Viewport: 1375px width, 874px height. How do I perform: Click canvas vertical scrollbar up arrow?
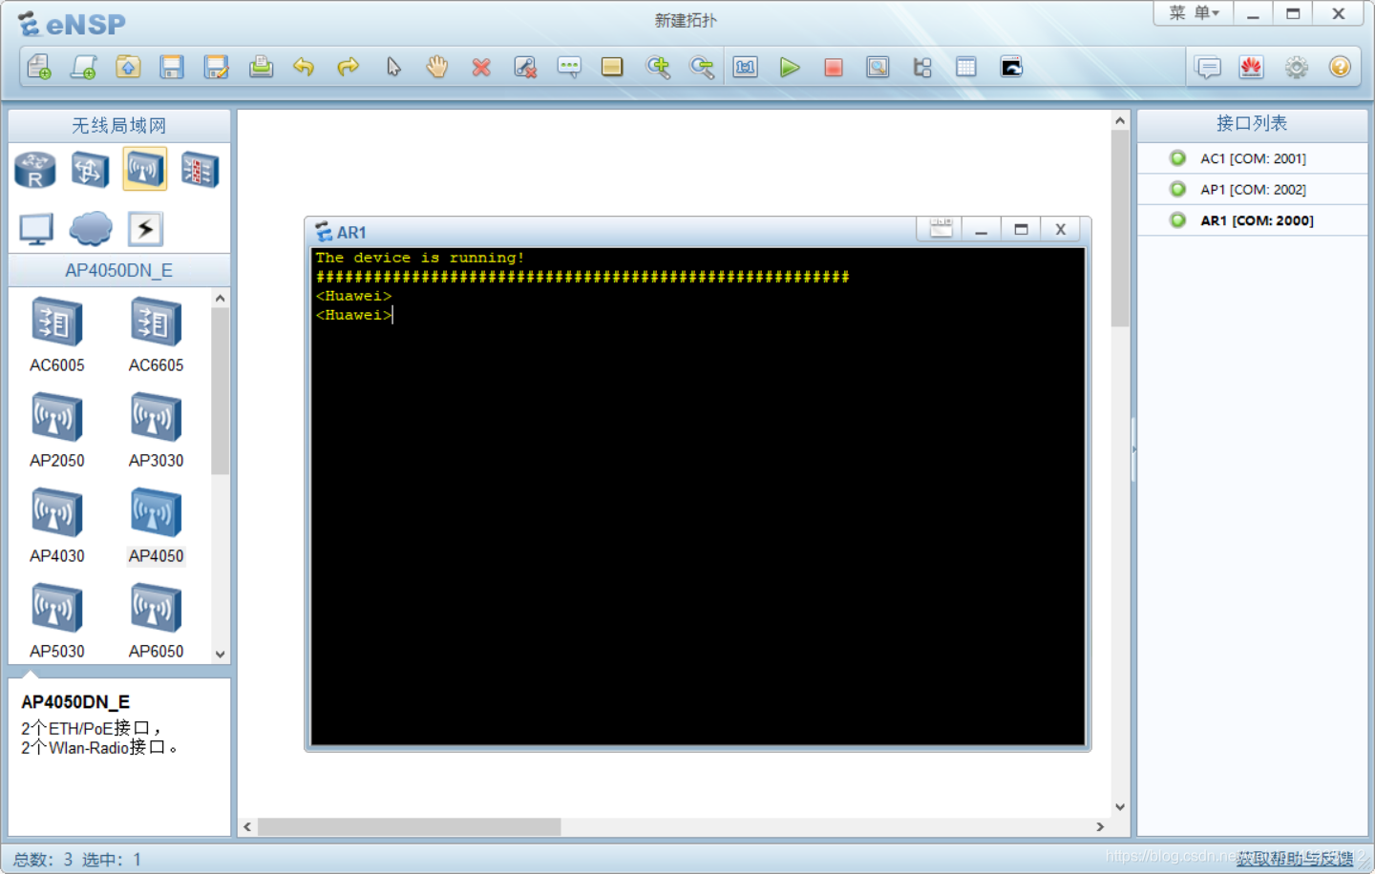coord(1120,121)
